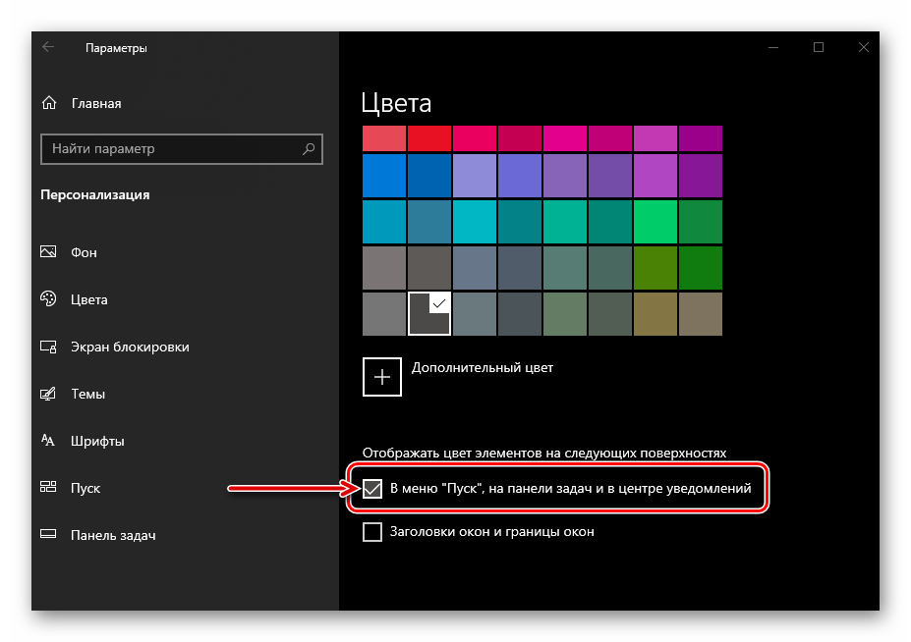Viewport: 911px width, 642px height.
Task: Add a custom color with plus button
Action: (x=382, y=376)
